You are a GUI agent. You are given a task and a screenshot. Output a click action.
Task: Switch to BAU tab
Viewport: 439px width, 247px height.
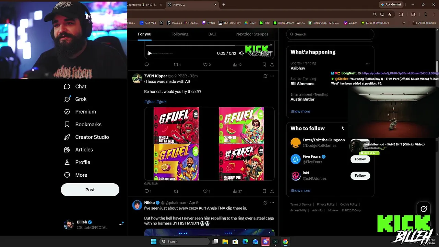click(212, 34)
